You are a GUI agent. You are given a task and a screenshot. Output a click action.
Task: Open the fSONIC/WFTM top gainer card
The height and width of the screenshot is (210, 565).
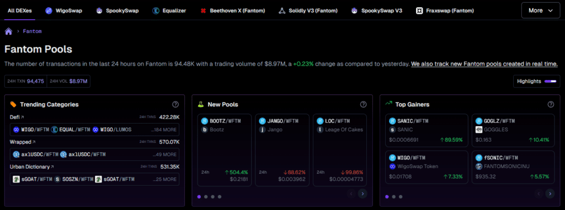pos(513,167)
